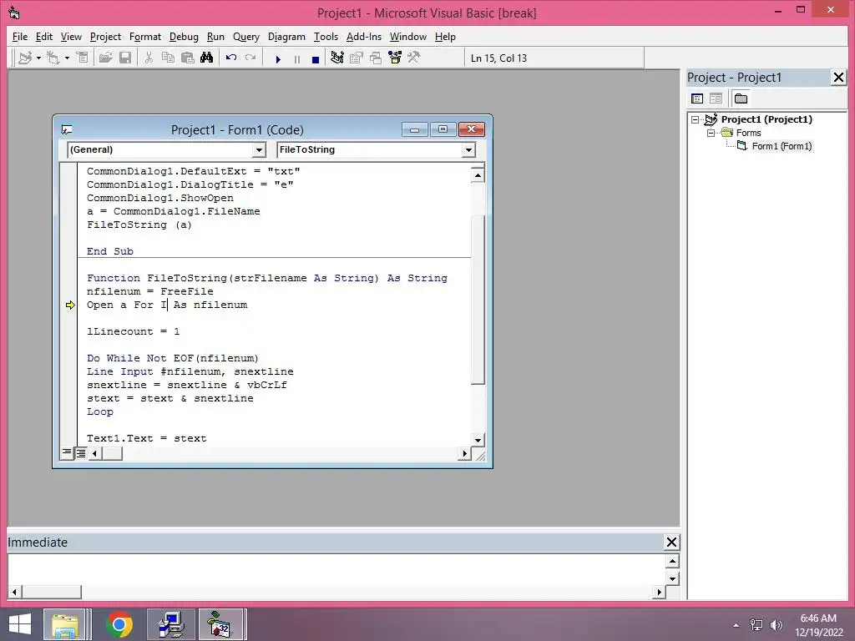Toggle Full Module View button in code window
The height and width of the screenshot is (641, 855).
coord(81,453)
